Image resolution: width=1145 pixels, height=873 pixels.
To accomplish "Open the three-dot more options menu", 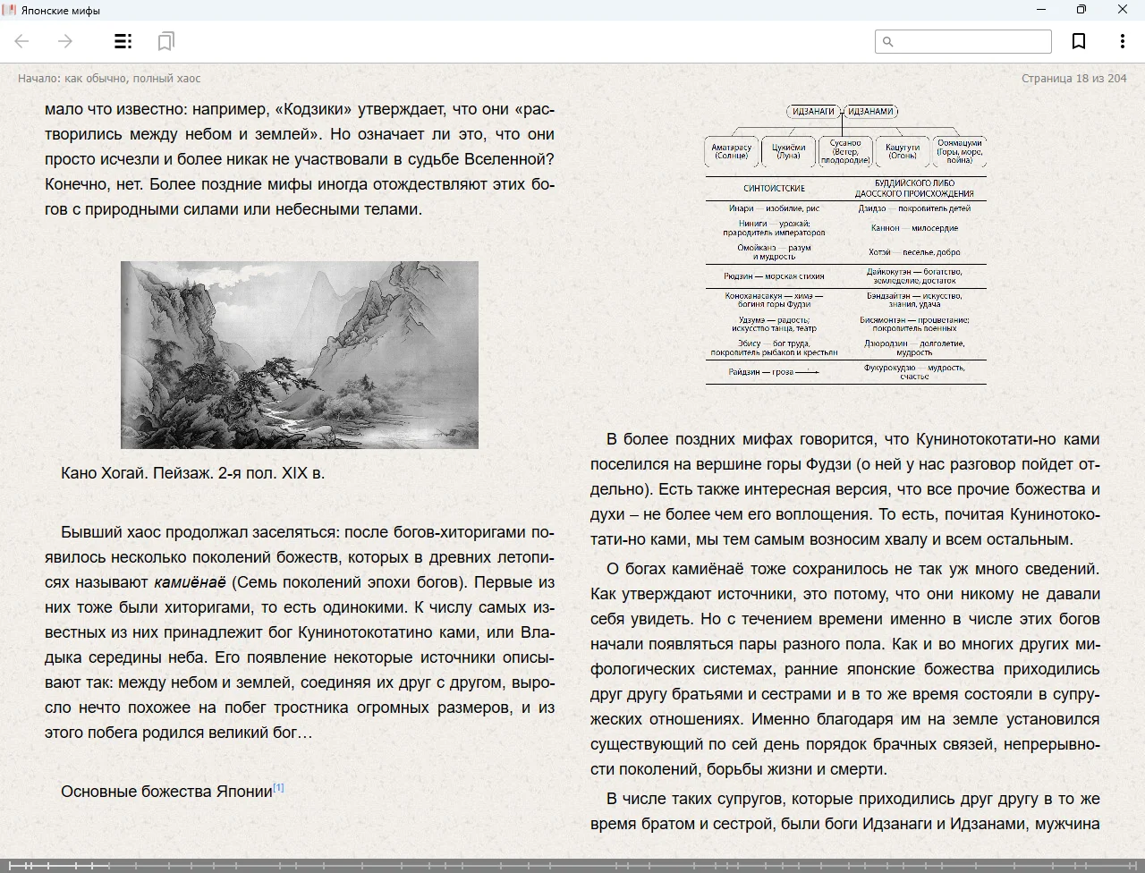I will [x=1122, y=41].
